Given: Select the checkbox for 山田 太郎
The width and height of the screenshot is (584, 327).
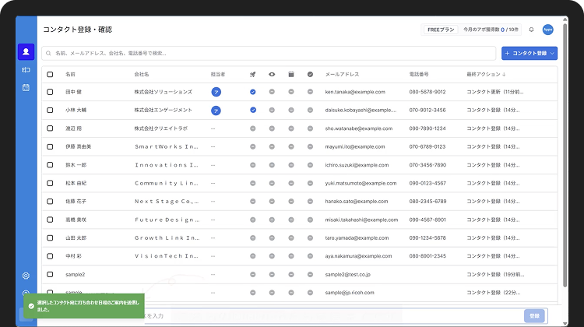Looking at the screenshot, I should click(50, 237).
